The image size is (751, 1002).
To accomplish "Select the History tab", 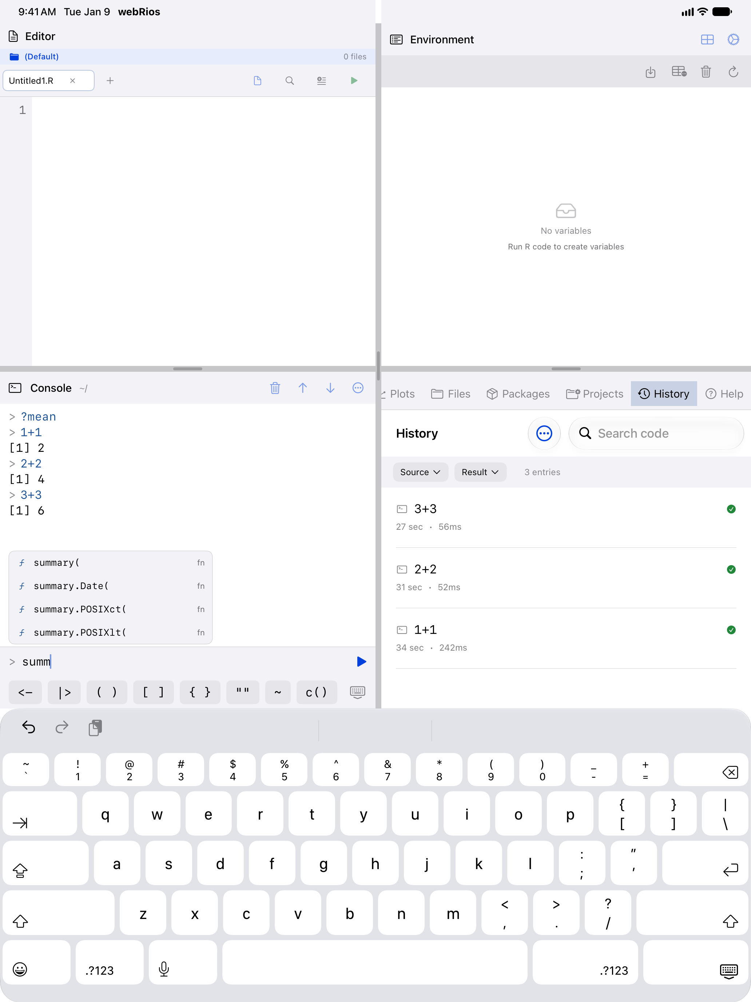I will (664, 394).
